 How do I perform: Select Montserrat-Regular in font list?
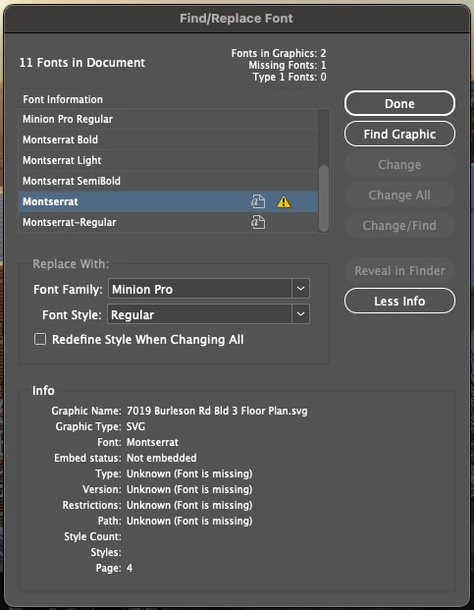coord(168,223)
